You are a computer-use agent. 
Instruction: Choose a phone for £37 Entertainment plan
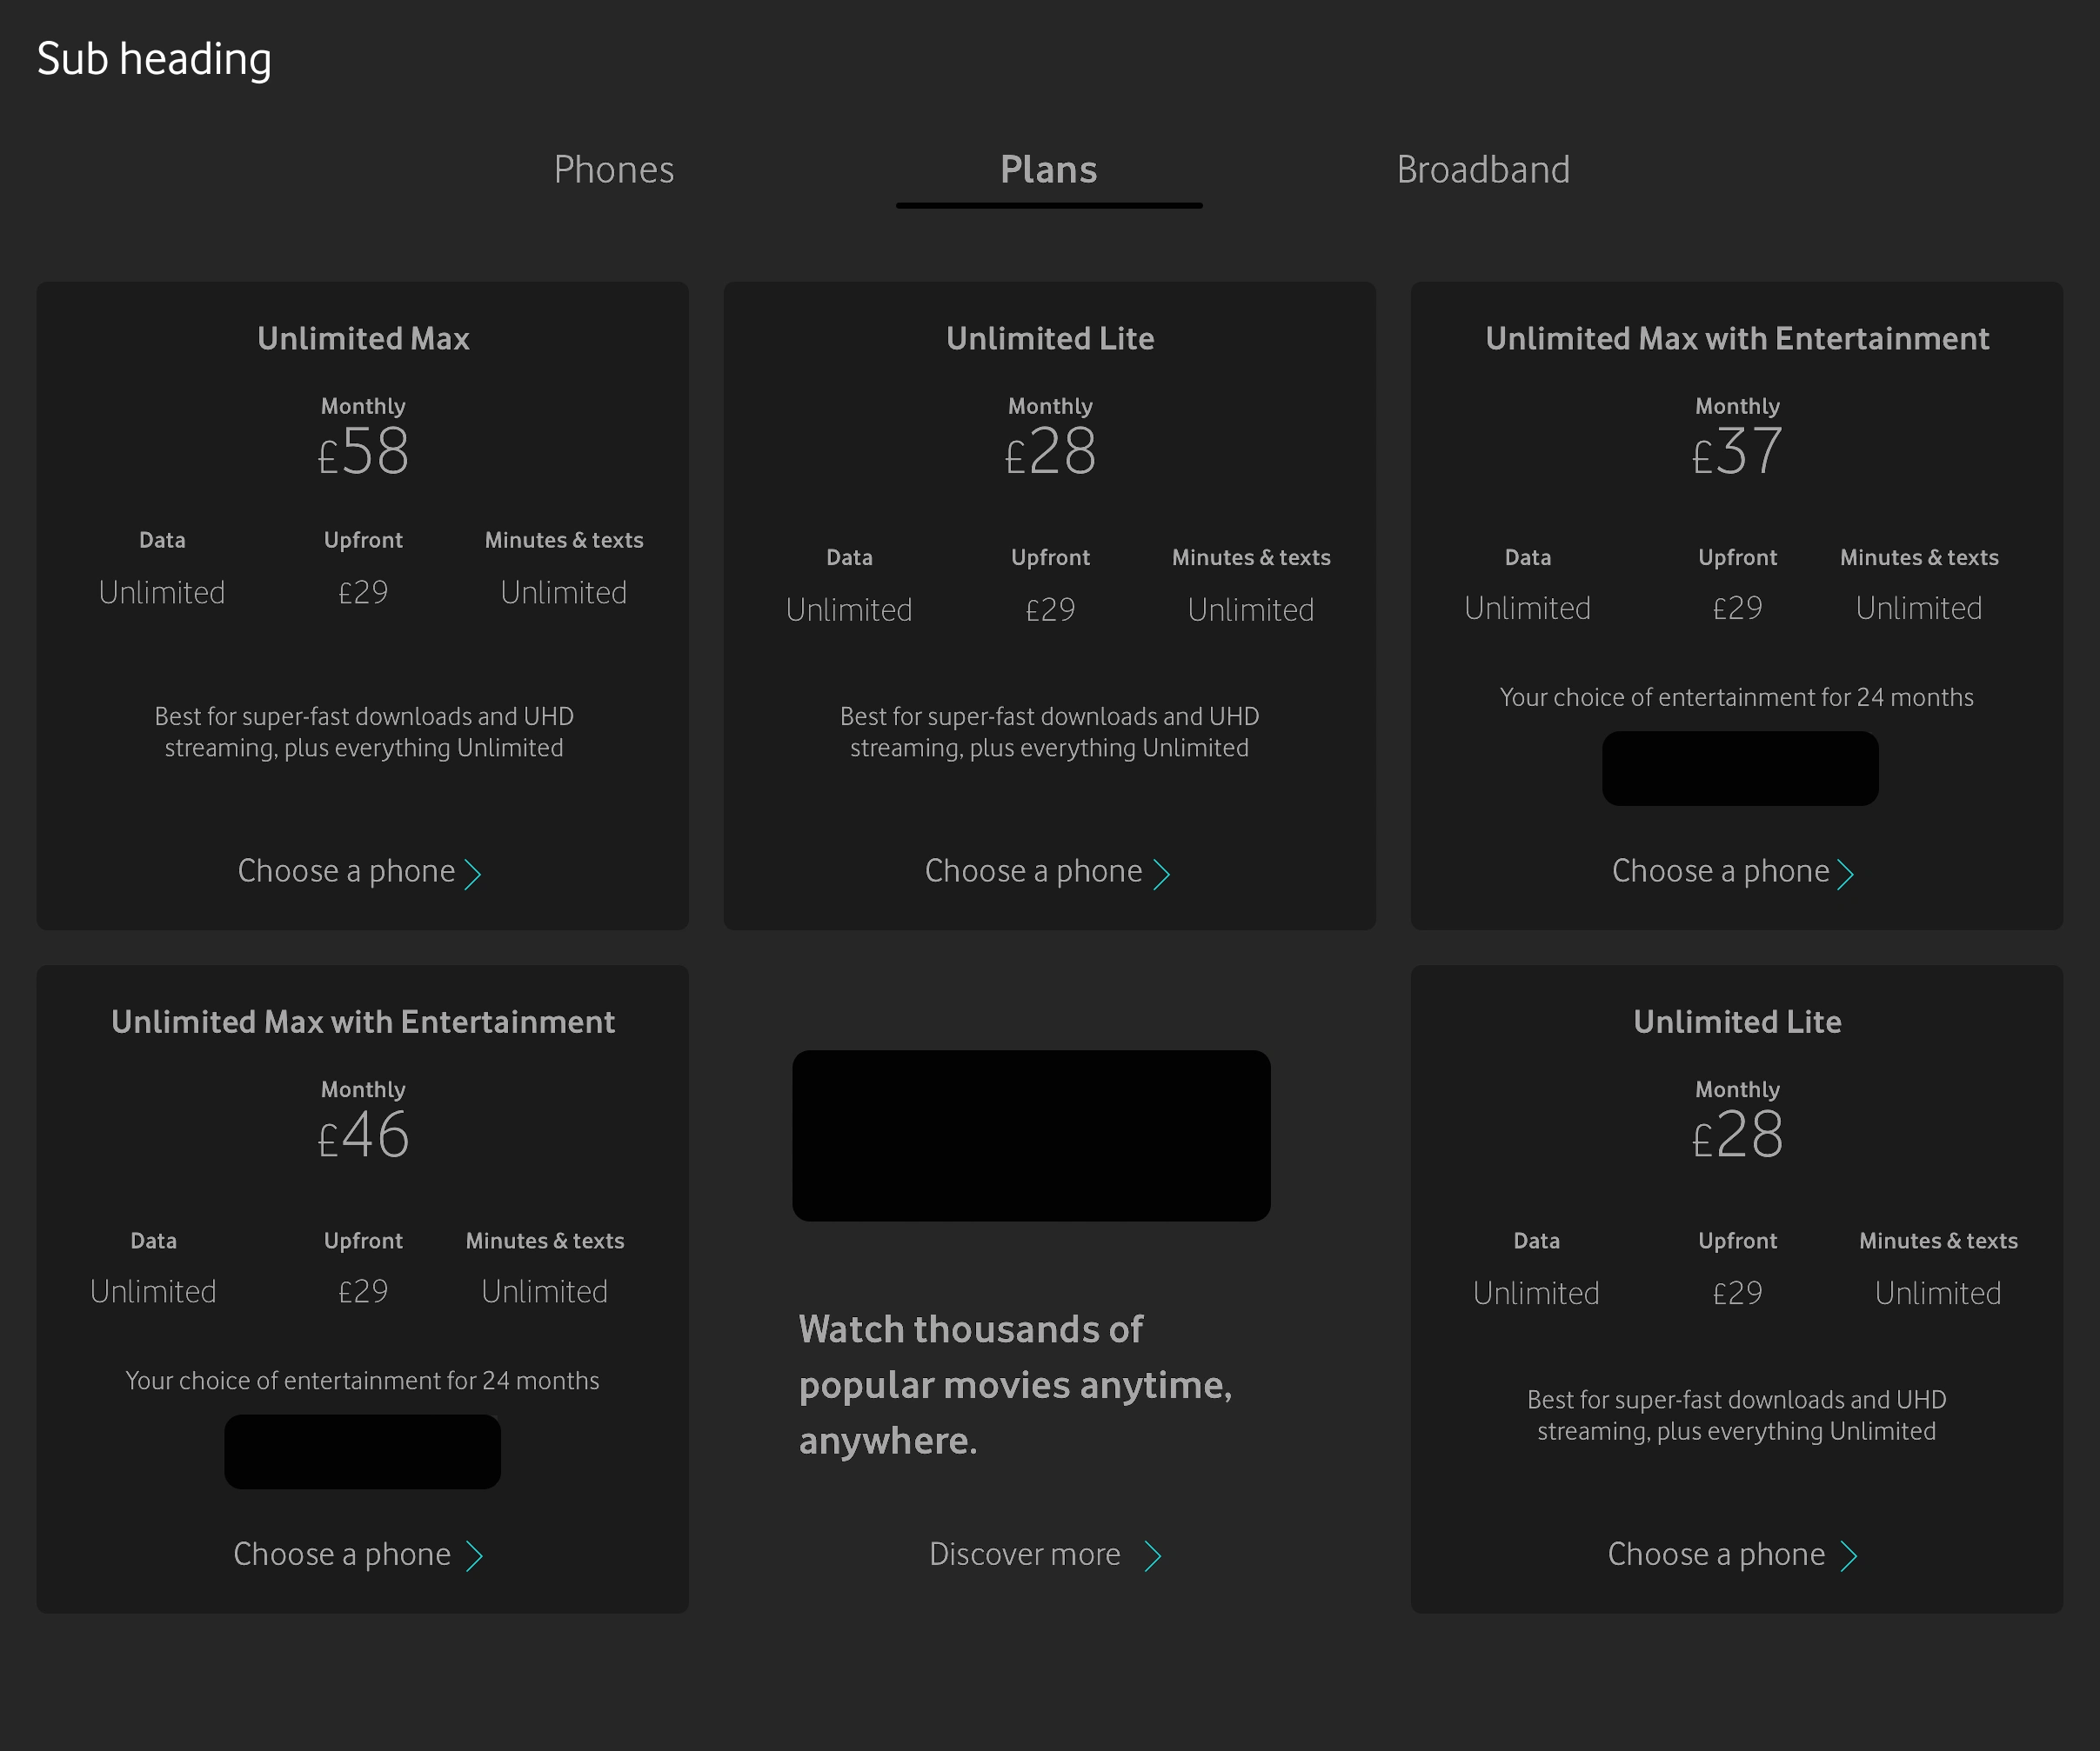click(x=1720, y=870)
